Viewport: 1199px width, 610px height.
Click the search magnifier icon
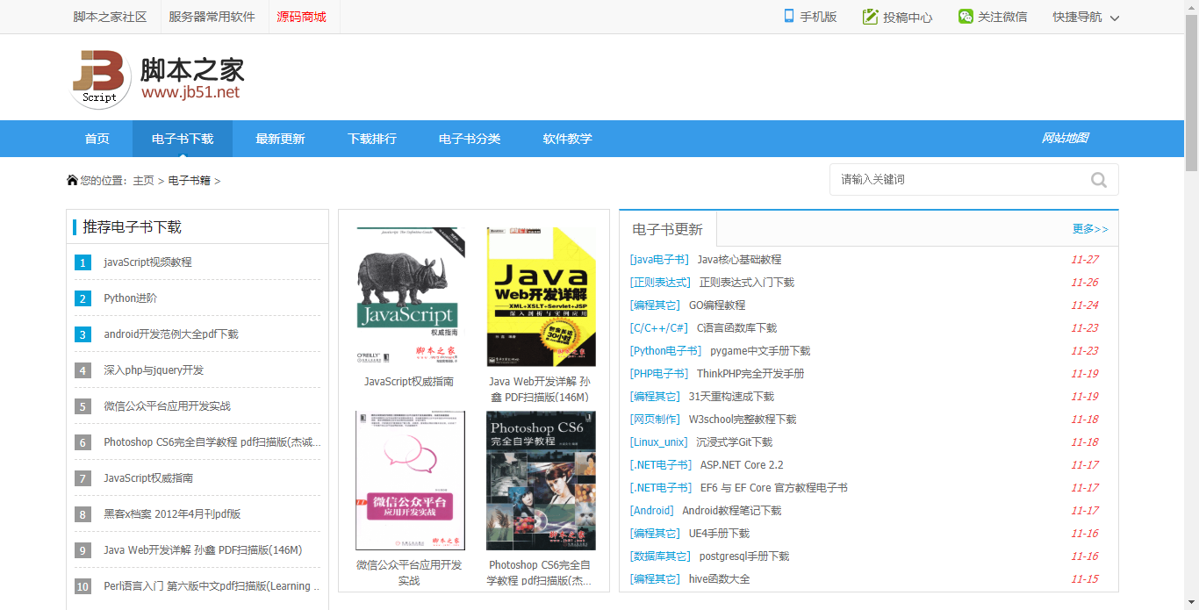tap(1099, 180)
